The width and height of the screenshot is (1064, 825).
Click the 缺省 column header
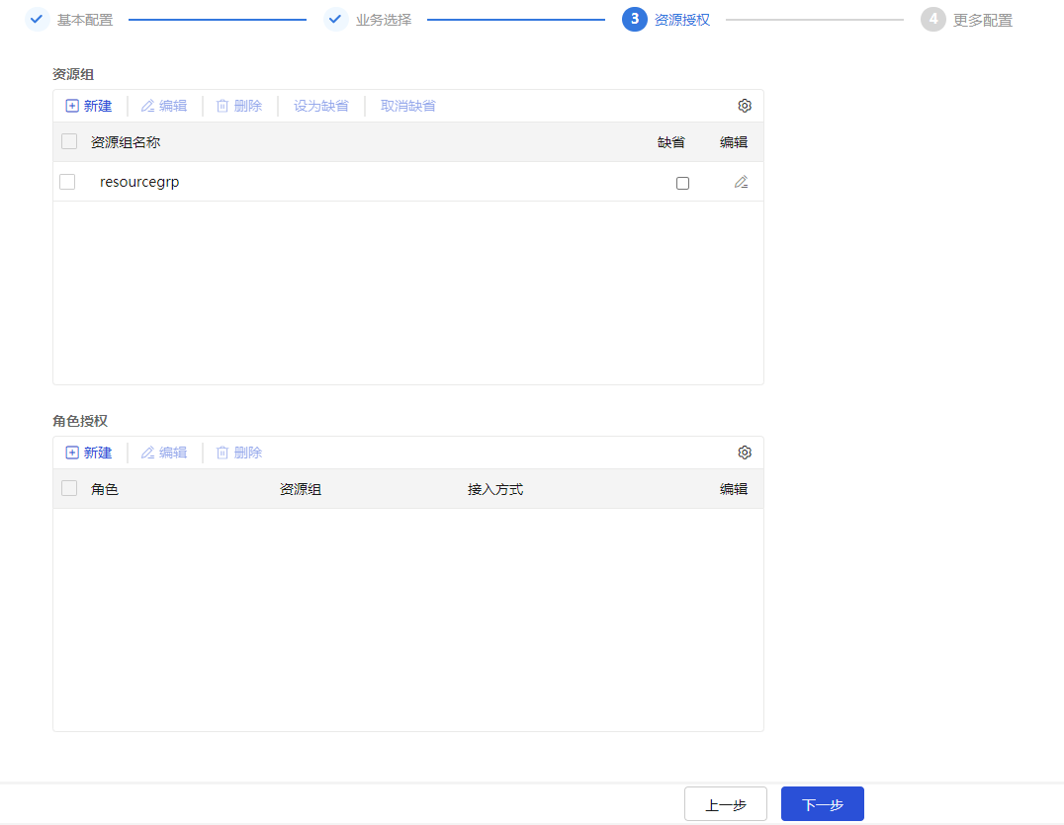[671, 142]
